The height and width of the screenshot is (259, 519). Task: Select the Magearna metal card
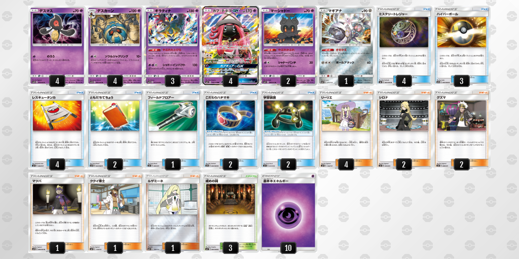coord(346,46)
